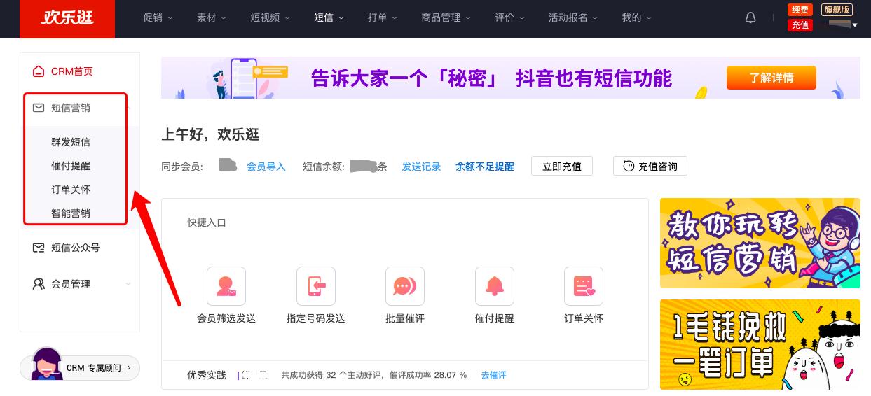This screenshot has width=871, height=396.
Task: Expand the 会员管理 sidebar chevron
Action: (x=128, y=284)
